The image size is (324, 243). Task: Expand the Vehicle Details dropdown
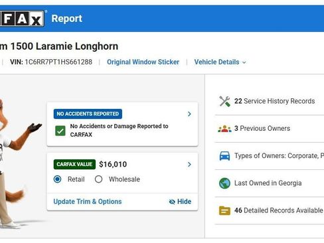pyautogui.click(x=220, y=62)
